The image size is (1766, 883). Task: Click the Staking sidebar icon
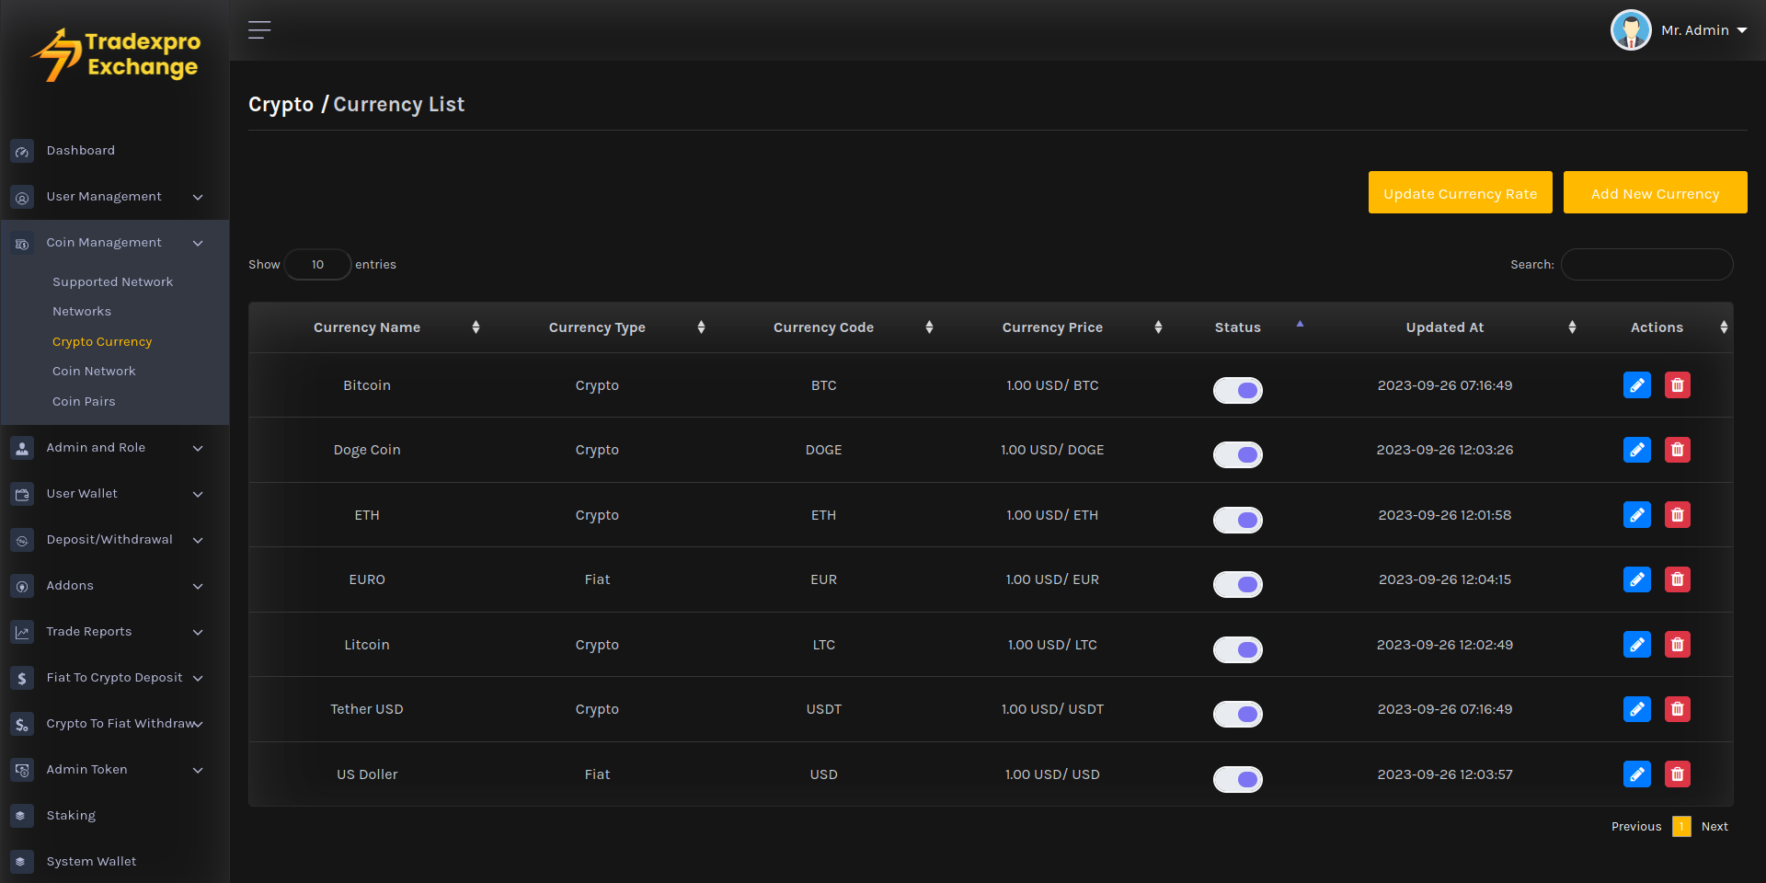tap(22, 816)
